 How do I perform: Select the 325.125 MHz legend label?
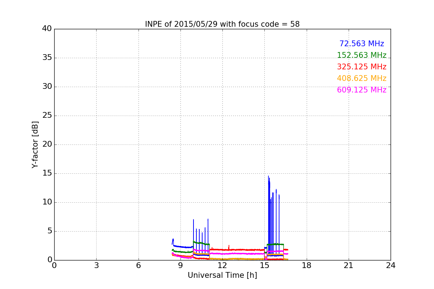point(362,67)
